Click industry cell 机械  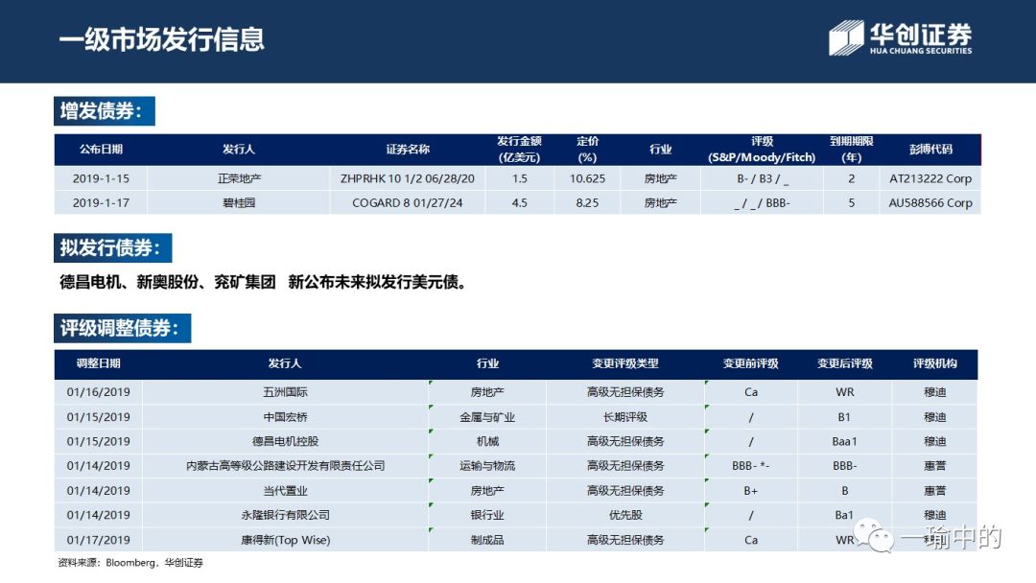click(x=487, y=441)
